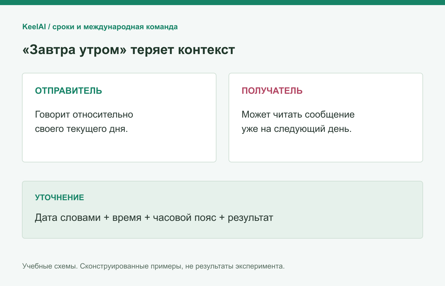Click the line 'Дата словами + время + часовой пояс + результат'
This screenshot has width=445, height=286.
[x=154, y=218]
